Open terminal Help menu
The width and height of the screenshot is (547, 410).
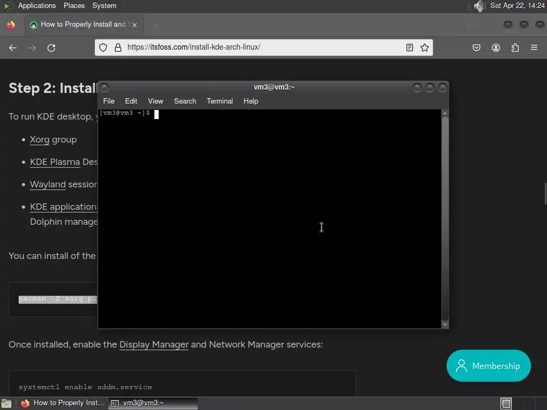click(251, 101)
